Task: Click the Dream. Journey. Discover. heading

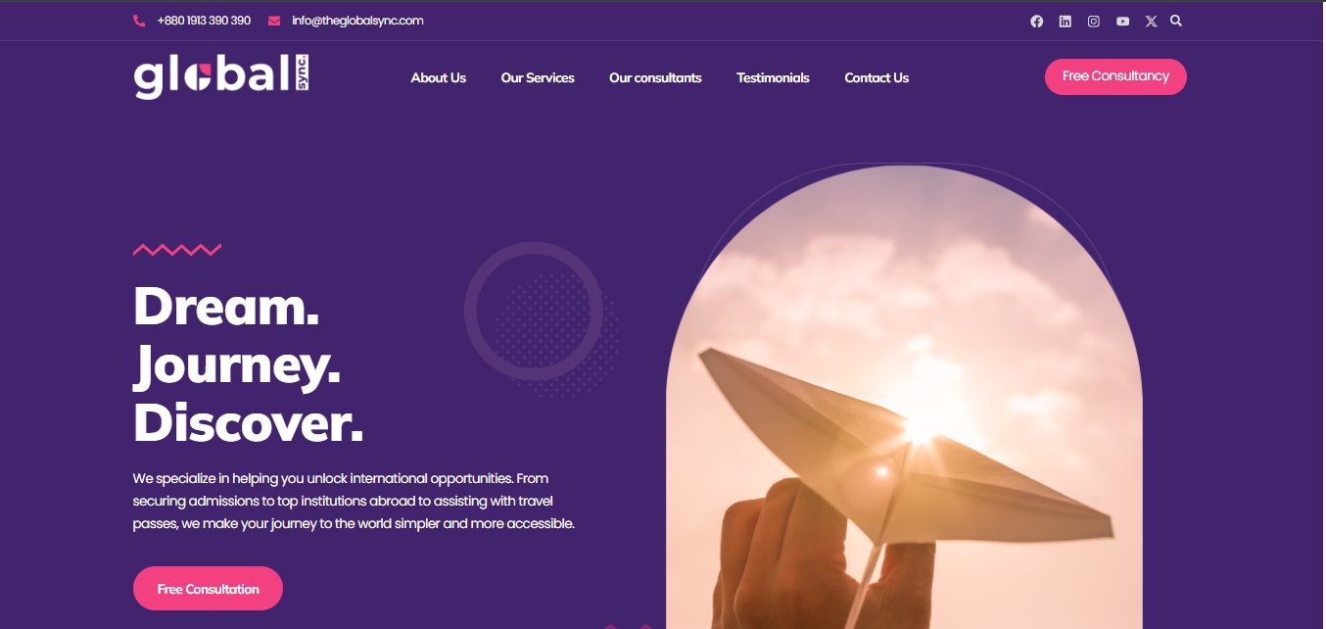Action: click(249, 363)
